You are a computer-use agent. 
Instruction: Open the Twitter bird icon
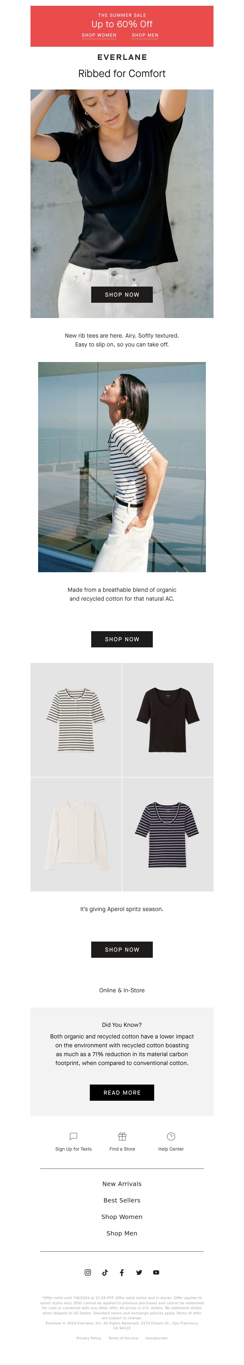tap(139, 1272)
